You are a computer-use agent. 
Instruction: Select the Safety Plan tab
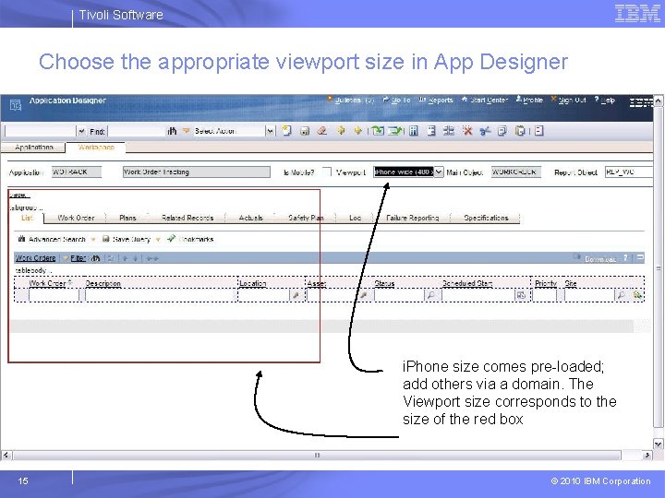306,218
